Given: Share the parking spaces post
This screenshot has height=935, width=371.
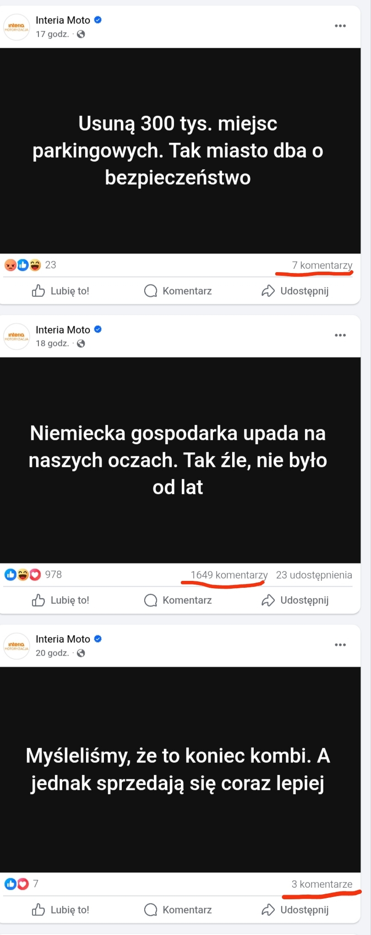Looking at the screenshot, I should (x=295, y=291).
